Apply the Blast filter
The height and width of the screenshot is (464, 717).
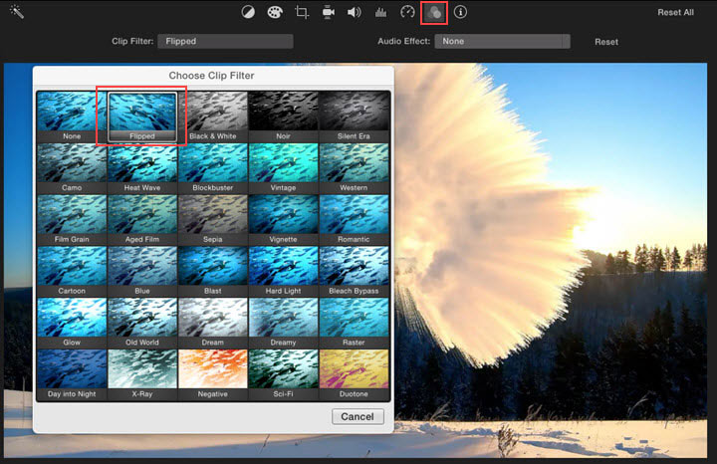(x=213, y=272)
